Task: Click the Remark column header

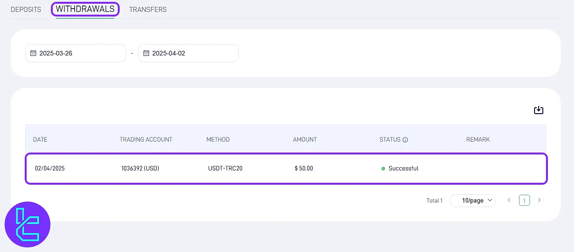Action: coord(478,139)
